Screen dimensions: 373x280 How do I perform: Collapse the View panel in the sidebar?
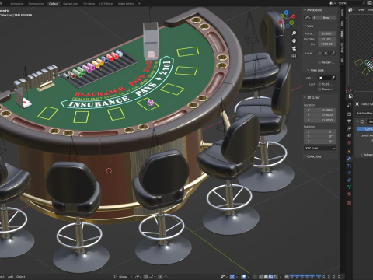click(x=309, y=26)
